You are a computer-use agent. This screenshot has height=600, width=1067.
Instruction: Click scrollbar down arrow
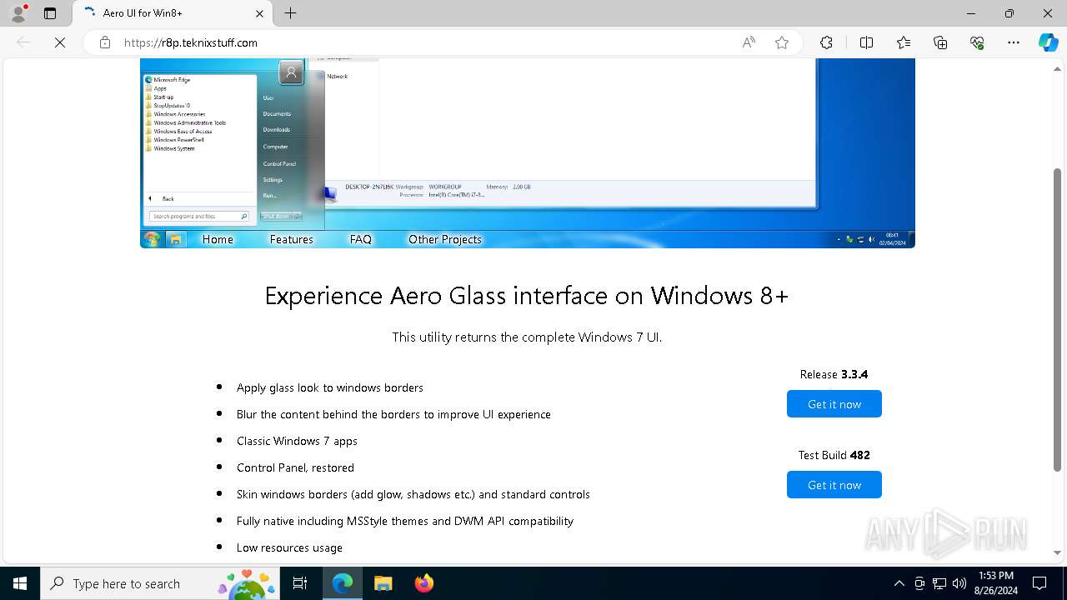click(1057, 552)
